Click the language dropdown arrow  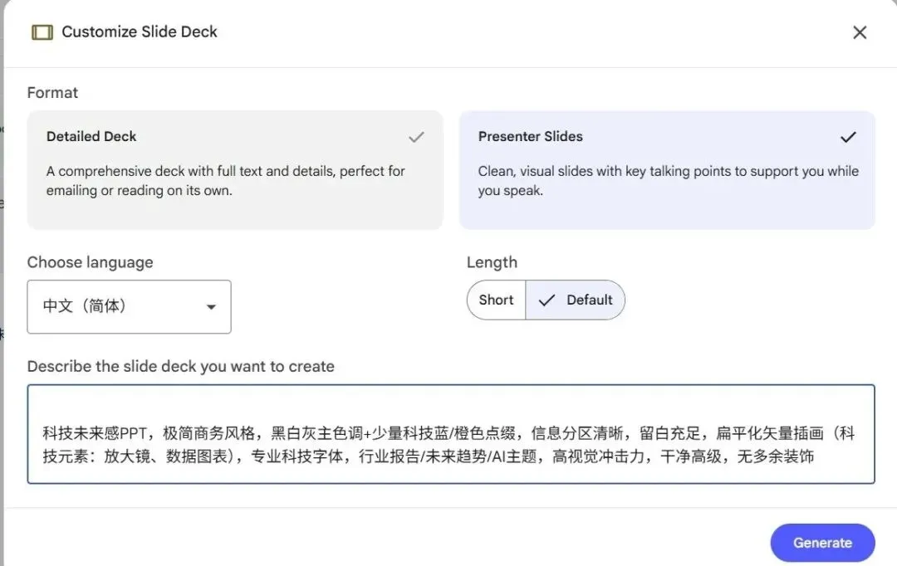211,307
